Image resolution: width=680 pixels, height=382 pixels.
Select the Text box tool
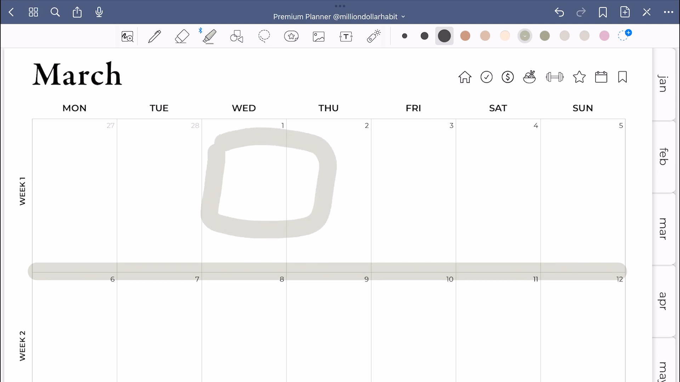pyautogui.click(x=346, y=36)
